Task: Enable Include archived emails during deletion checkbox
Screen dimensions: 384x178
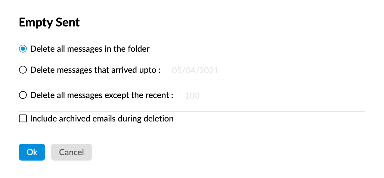Action: point(23,118)
